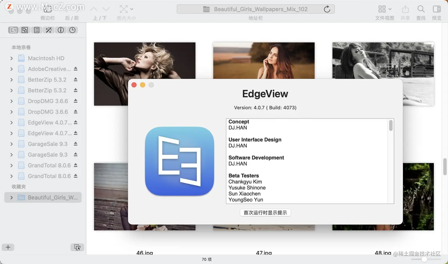Screen dimensions: 448x264
Task: Click the Beta Testers heading
Action: 244,176
